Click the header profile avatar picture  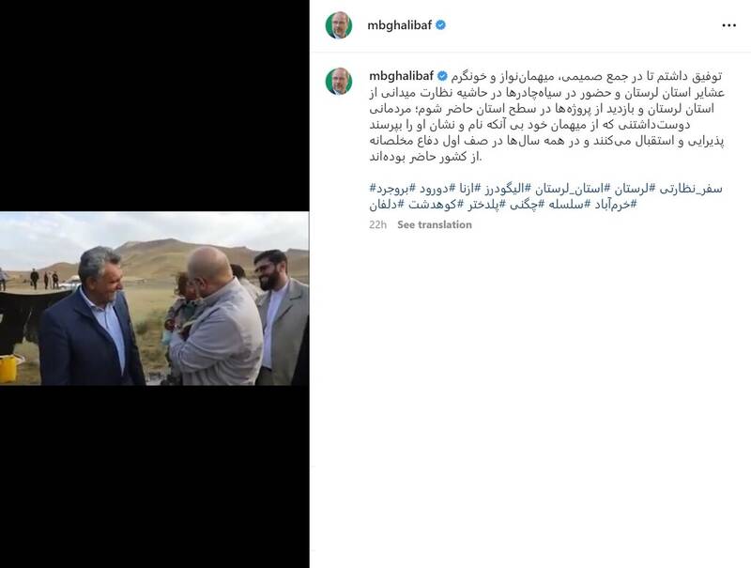[339, 25]
